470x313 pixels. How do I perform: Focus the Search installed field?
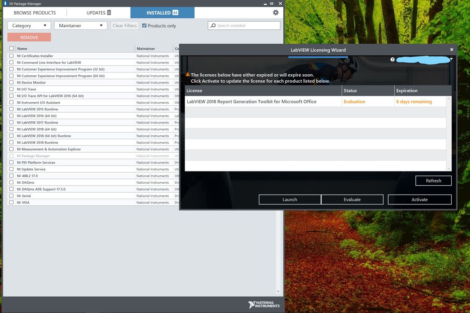tap(244, 25)
